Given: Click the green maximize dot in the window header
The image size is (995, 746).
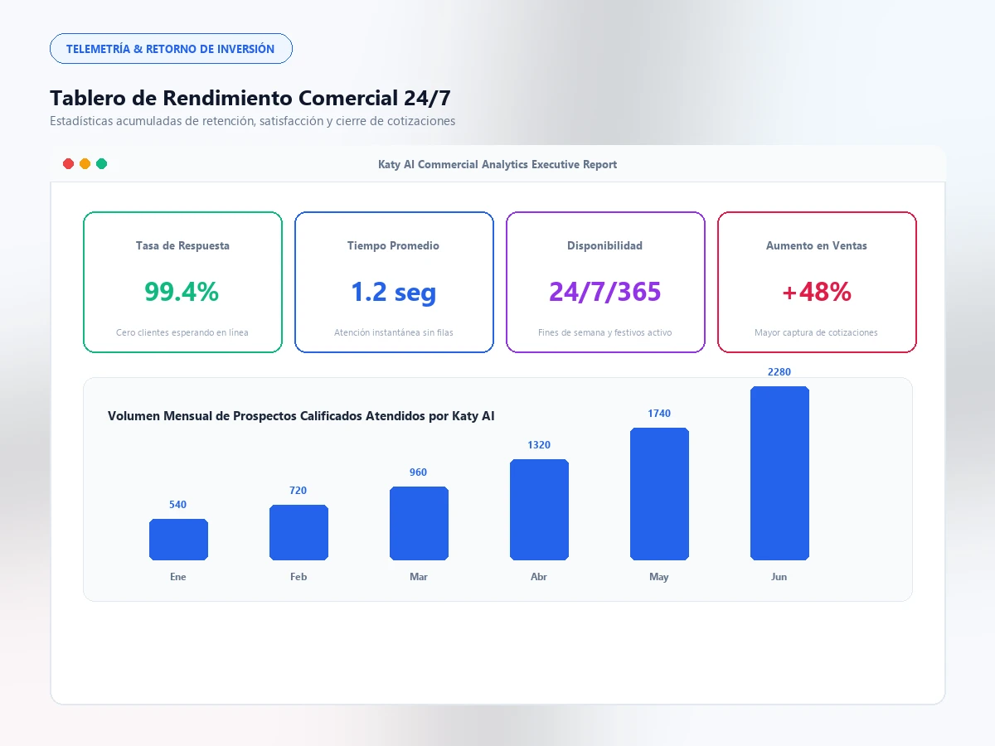Looking at the screenshot, I should [101, 164].
